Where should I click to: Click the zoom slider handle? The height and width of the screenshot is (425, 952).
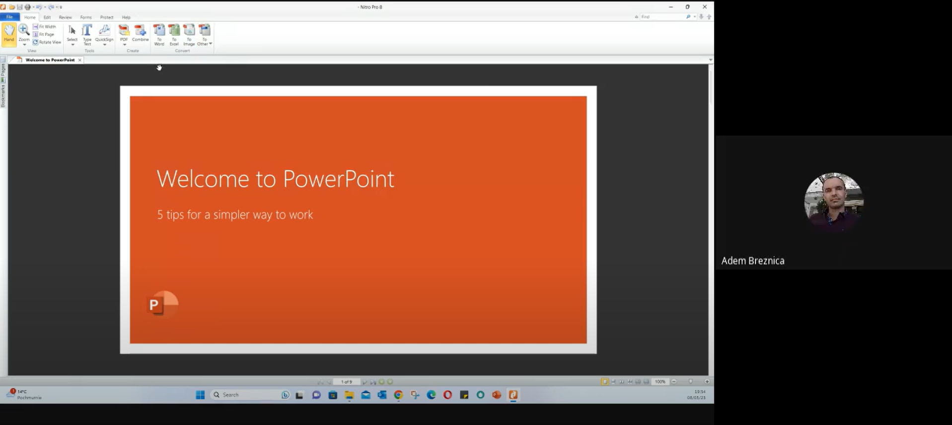691,382
